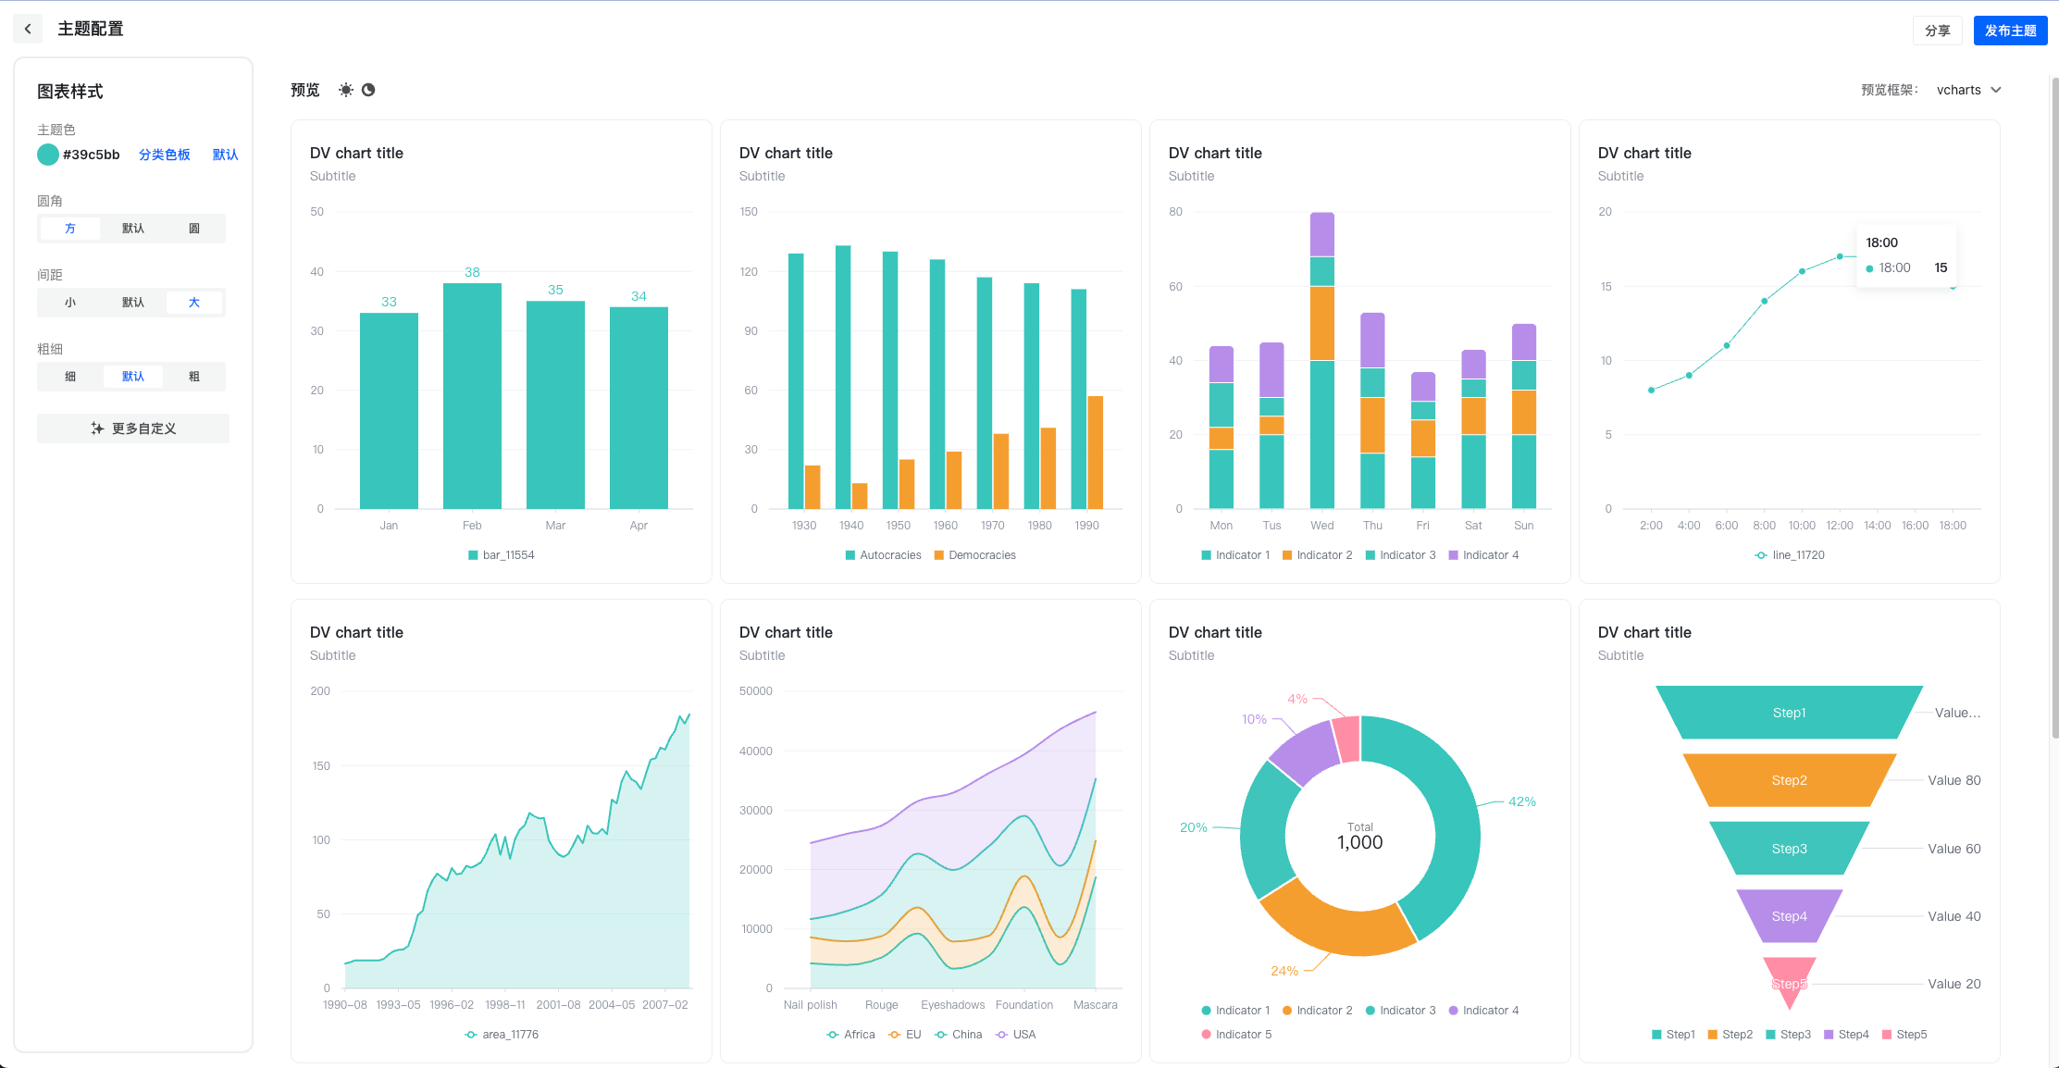Open 分类色板 category palette picker
Image resolution: width=2059 pixels, height=1068 pixels.
click(165, 155)
